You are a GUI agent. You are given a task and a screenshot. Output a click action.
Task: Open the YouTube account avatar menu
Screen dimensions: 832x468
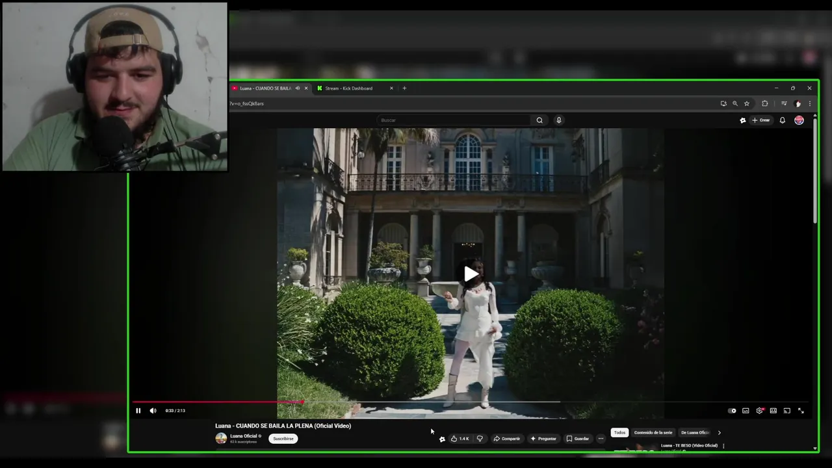[799, 120]
